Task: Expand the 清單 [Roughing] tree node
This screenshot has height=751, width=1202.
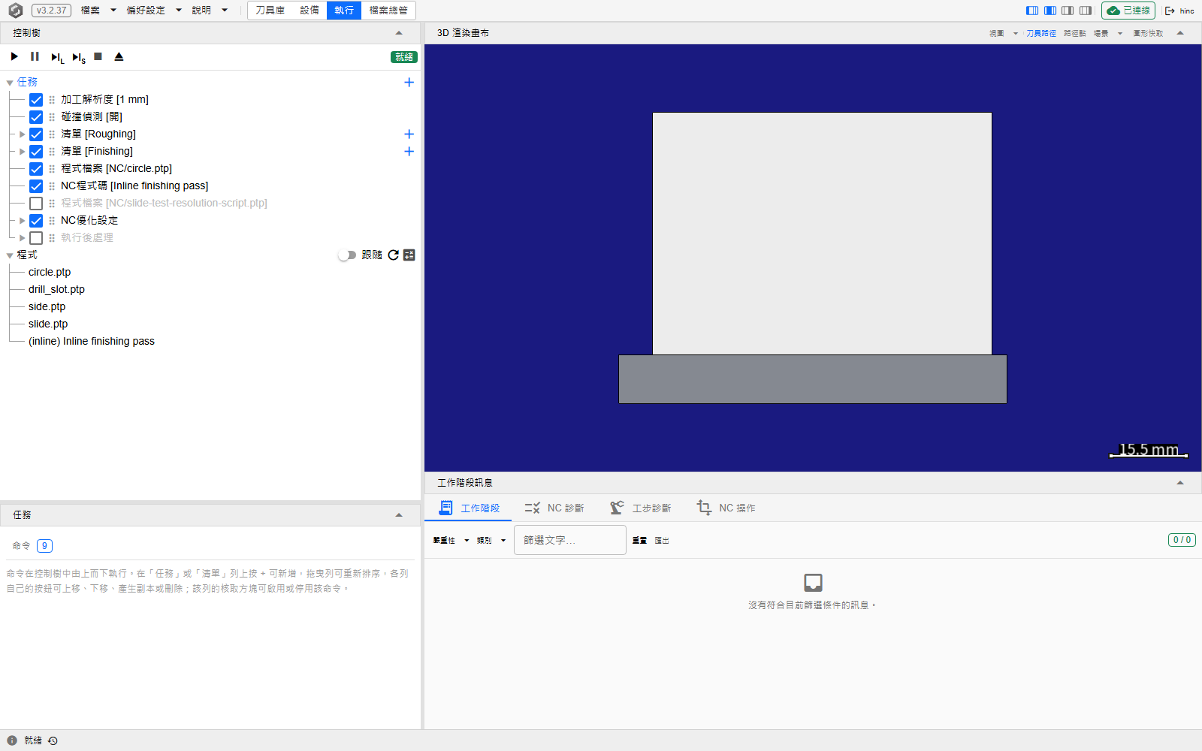Action: pyautogui.click(x=22, y=134)
